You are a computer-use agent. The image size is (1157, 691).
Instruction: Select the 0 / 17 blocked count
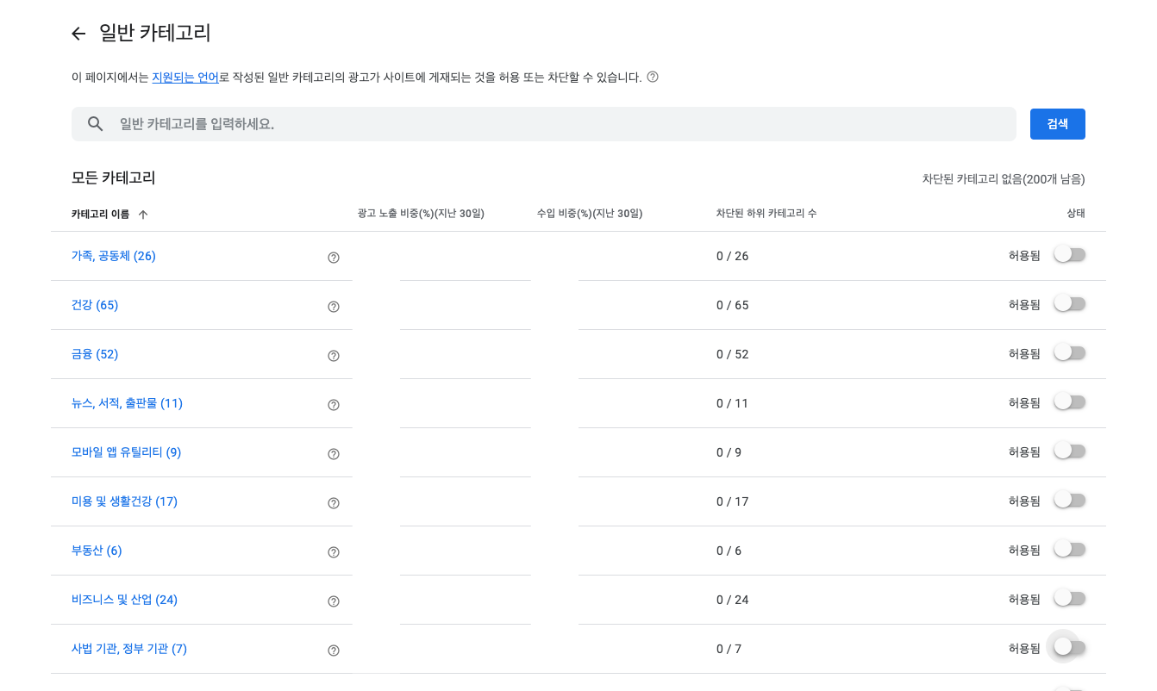point(733,502)
